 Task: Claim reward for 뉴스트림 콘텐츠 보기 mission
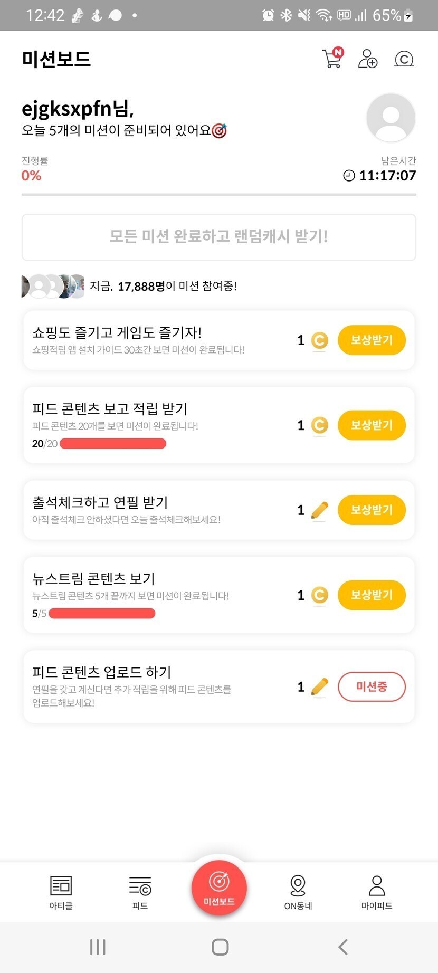372,595
